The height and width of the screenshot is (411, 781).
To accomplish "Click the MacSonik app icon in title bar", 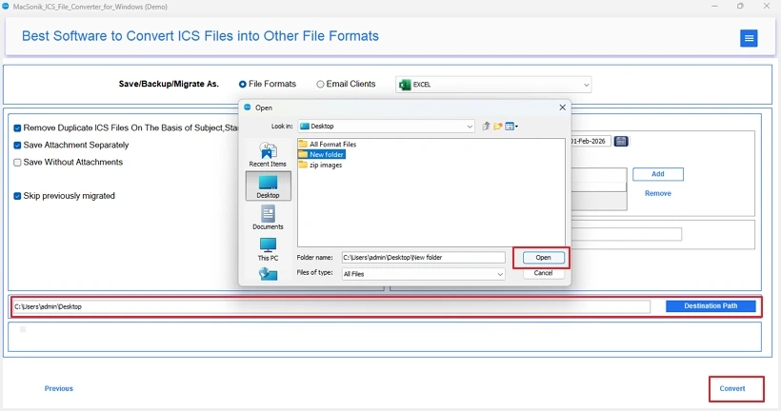I will point(6,7).
